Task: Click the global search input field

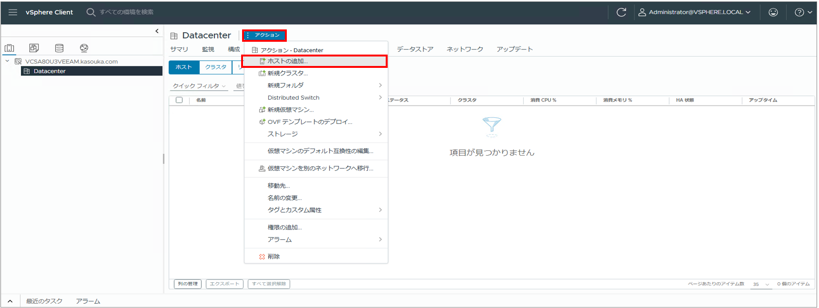Action: (127, 12)
